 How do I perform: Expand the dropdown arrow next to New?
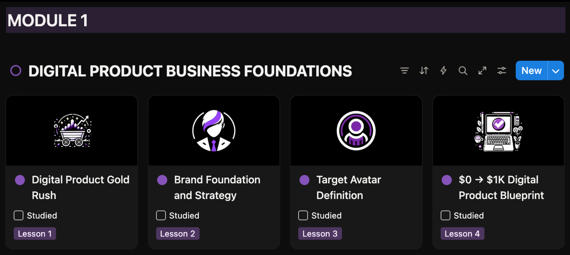[556, 71]
